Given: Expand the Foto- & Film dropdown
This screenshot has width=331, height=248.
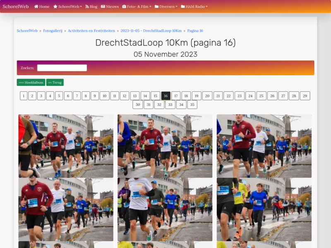Looking at the screenshot, I should (x=137, y=7).
